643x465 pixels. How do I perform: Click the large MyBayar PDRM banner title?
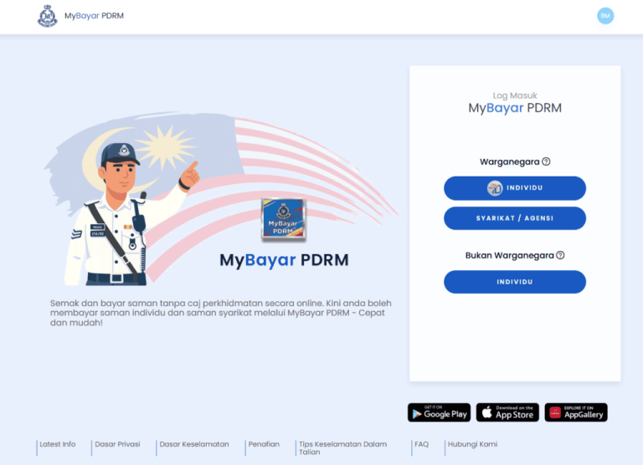tap(284, 260)
